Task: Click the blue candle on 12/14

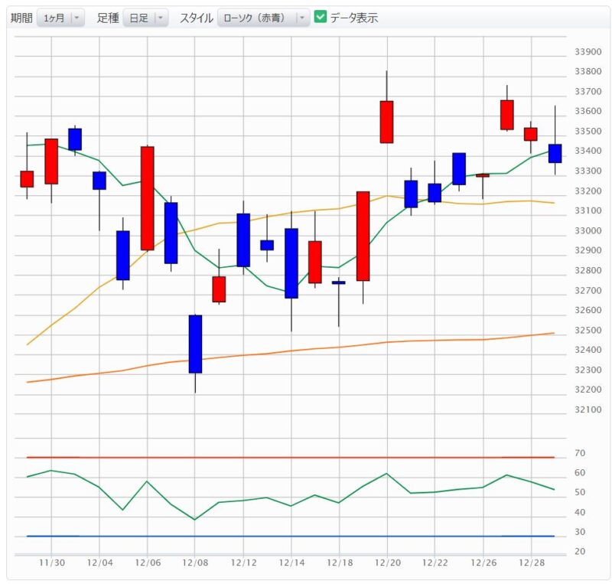Action: [291, 263]
